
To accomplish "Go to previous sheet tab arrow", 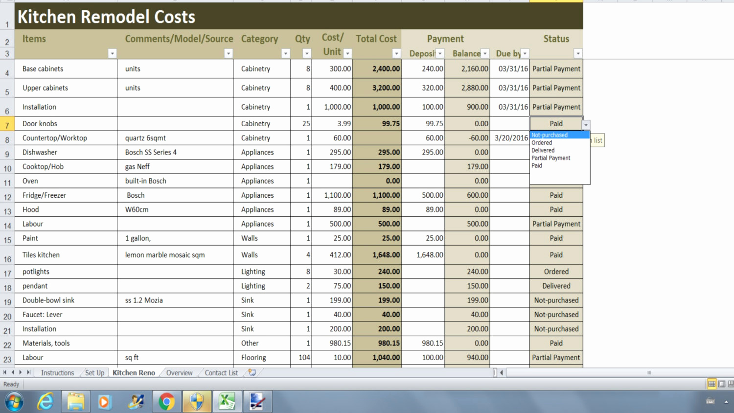I will tap(13, 372).
